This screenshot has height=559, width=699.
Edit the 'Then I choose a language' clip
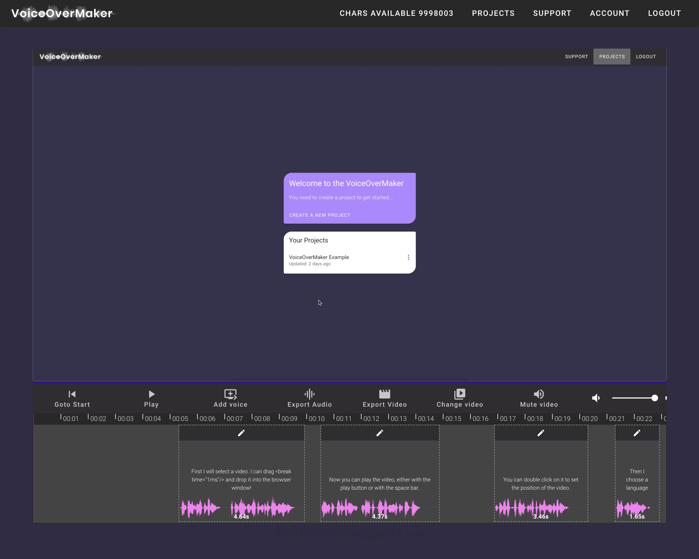point(636,433)
